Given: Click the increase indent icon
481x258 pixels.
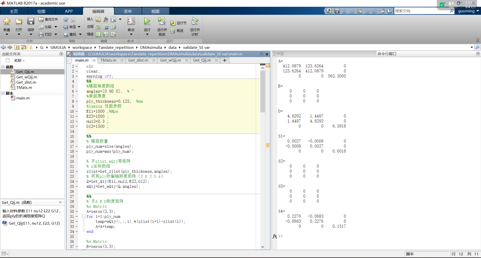Looking at the screenshot, I should point(106,34).
